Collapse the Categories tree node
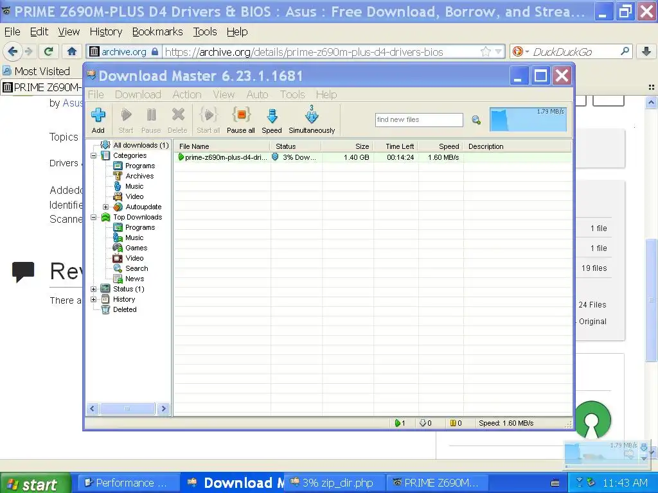658x493 pixels. [x=94, y=155]
